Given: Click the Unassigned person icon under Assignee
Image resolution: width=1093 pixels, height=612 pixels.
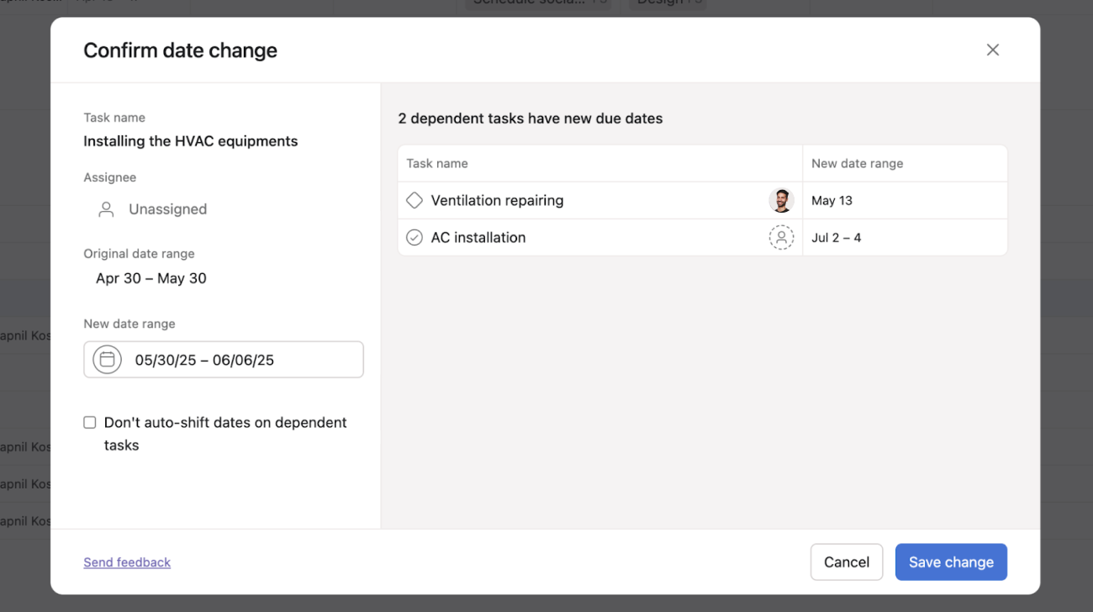Looking at the screenshot, I should pos(105,208).
